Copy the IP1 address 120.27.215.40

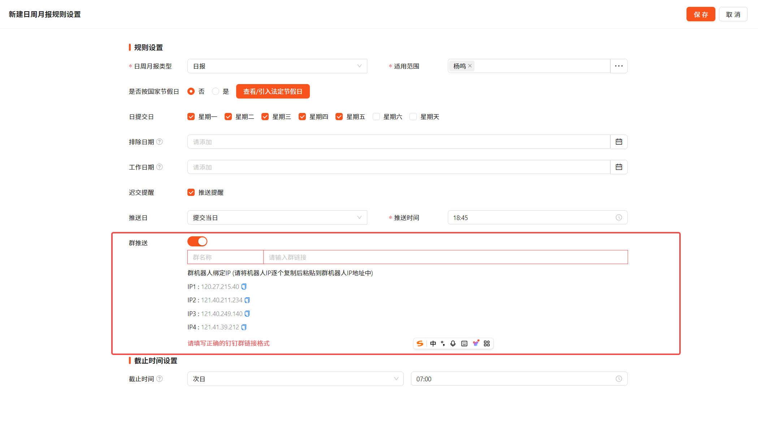(244, 287)
